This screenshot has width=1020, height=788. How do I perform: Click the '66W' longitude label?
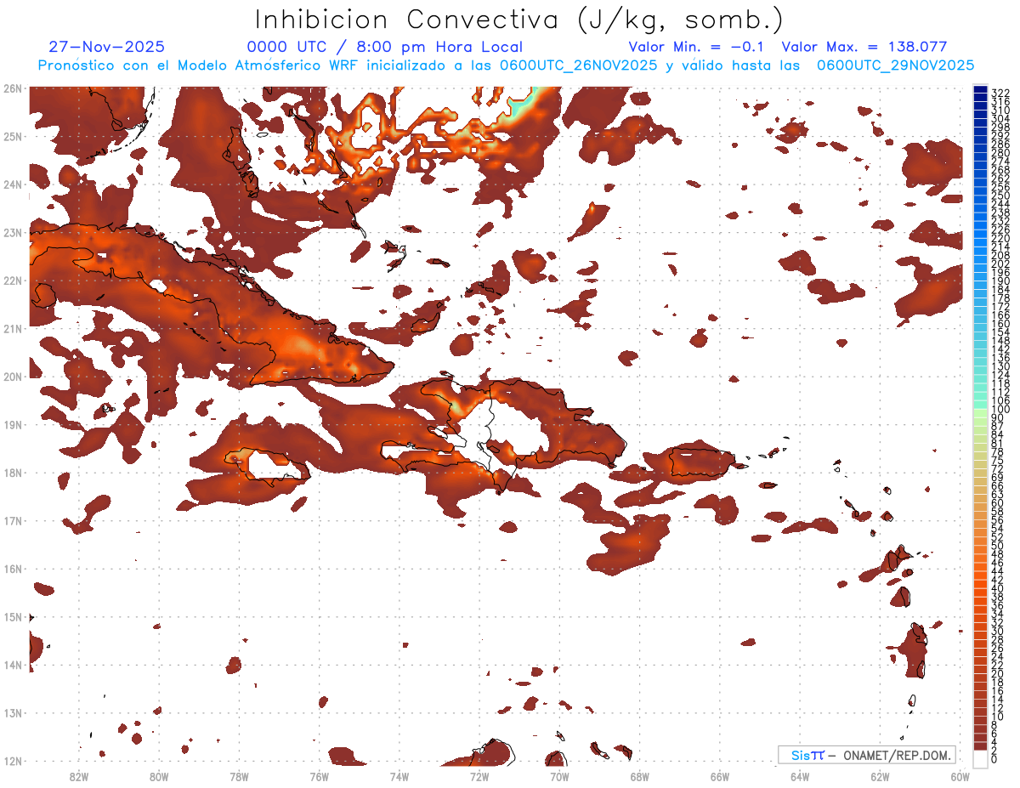[719, 776]
